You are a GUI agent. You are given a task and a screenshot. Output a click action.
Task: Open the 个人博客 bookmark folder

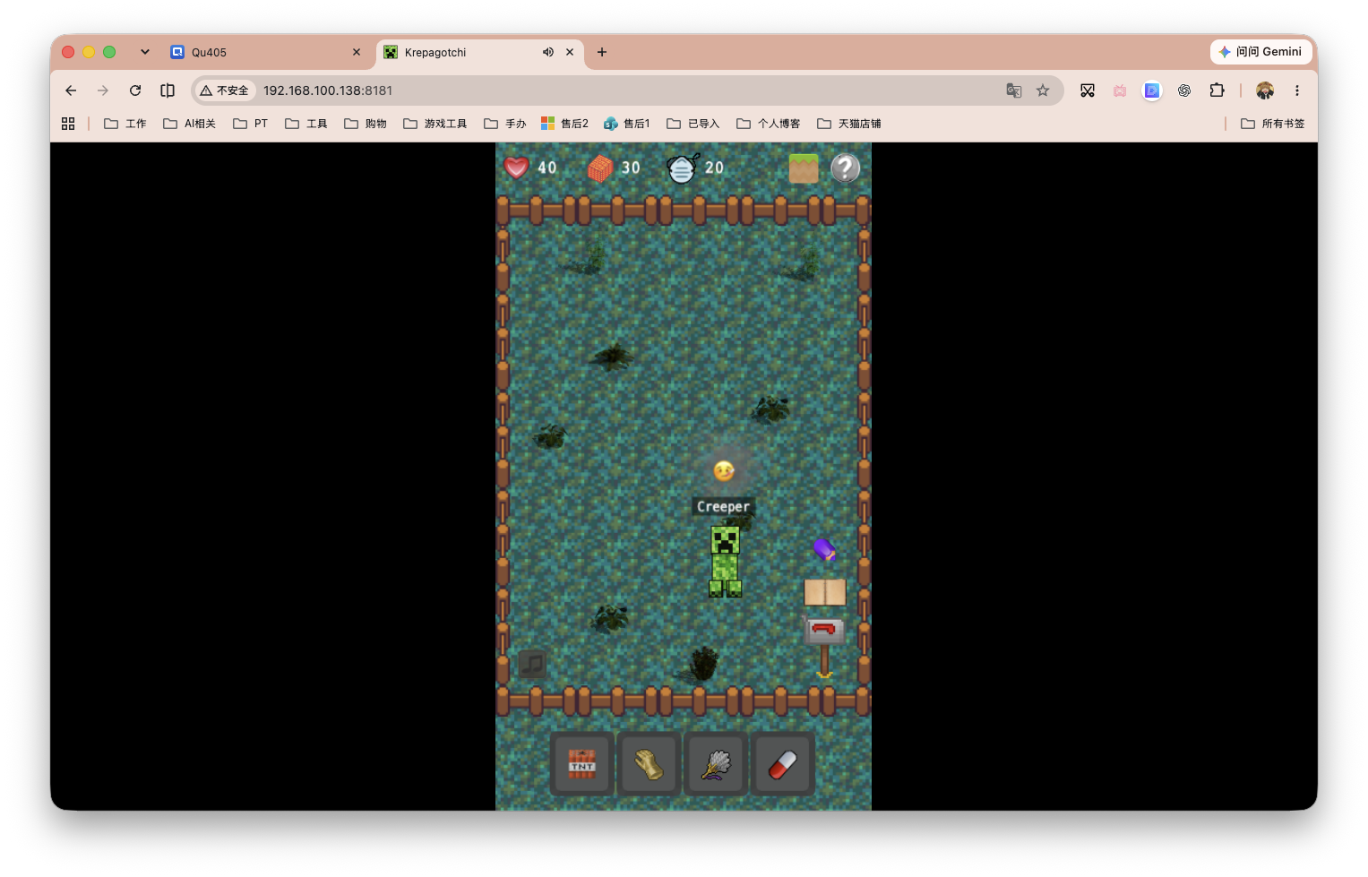(x=769, y=124)
